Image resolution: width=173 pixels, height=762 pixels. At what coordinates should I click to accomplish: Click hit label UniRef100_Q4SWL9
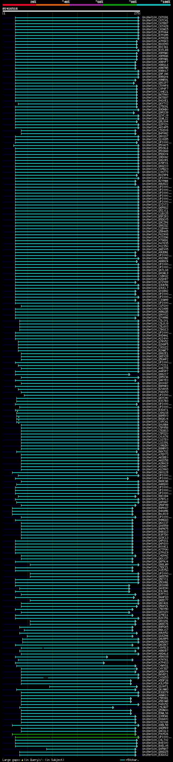click(155, 273)
